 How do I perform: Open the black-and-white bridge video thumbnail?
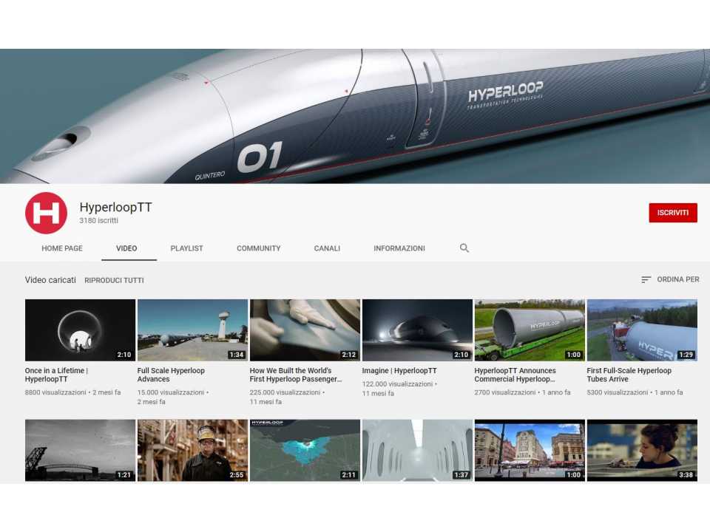pos(79,449)
